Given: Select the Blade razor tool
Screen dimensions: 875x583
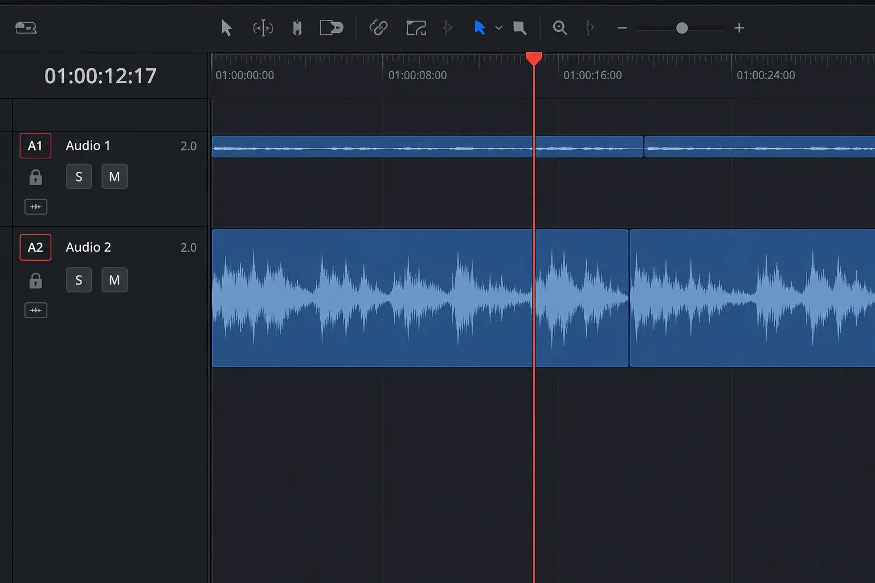Looking at the screenshot, I should click(297, 28).
